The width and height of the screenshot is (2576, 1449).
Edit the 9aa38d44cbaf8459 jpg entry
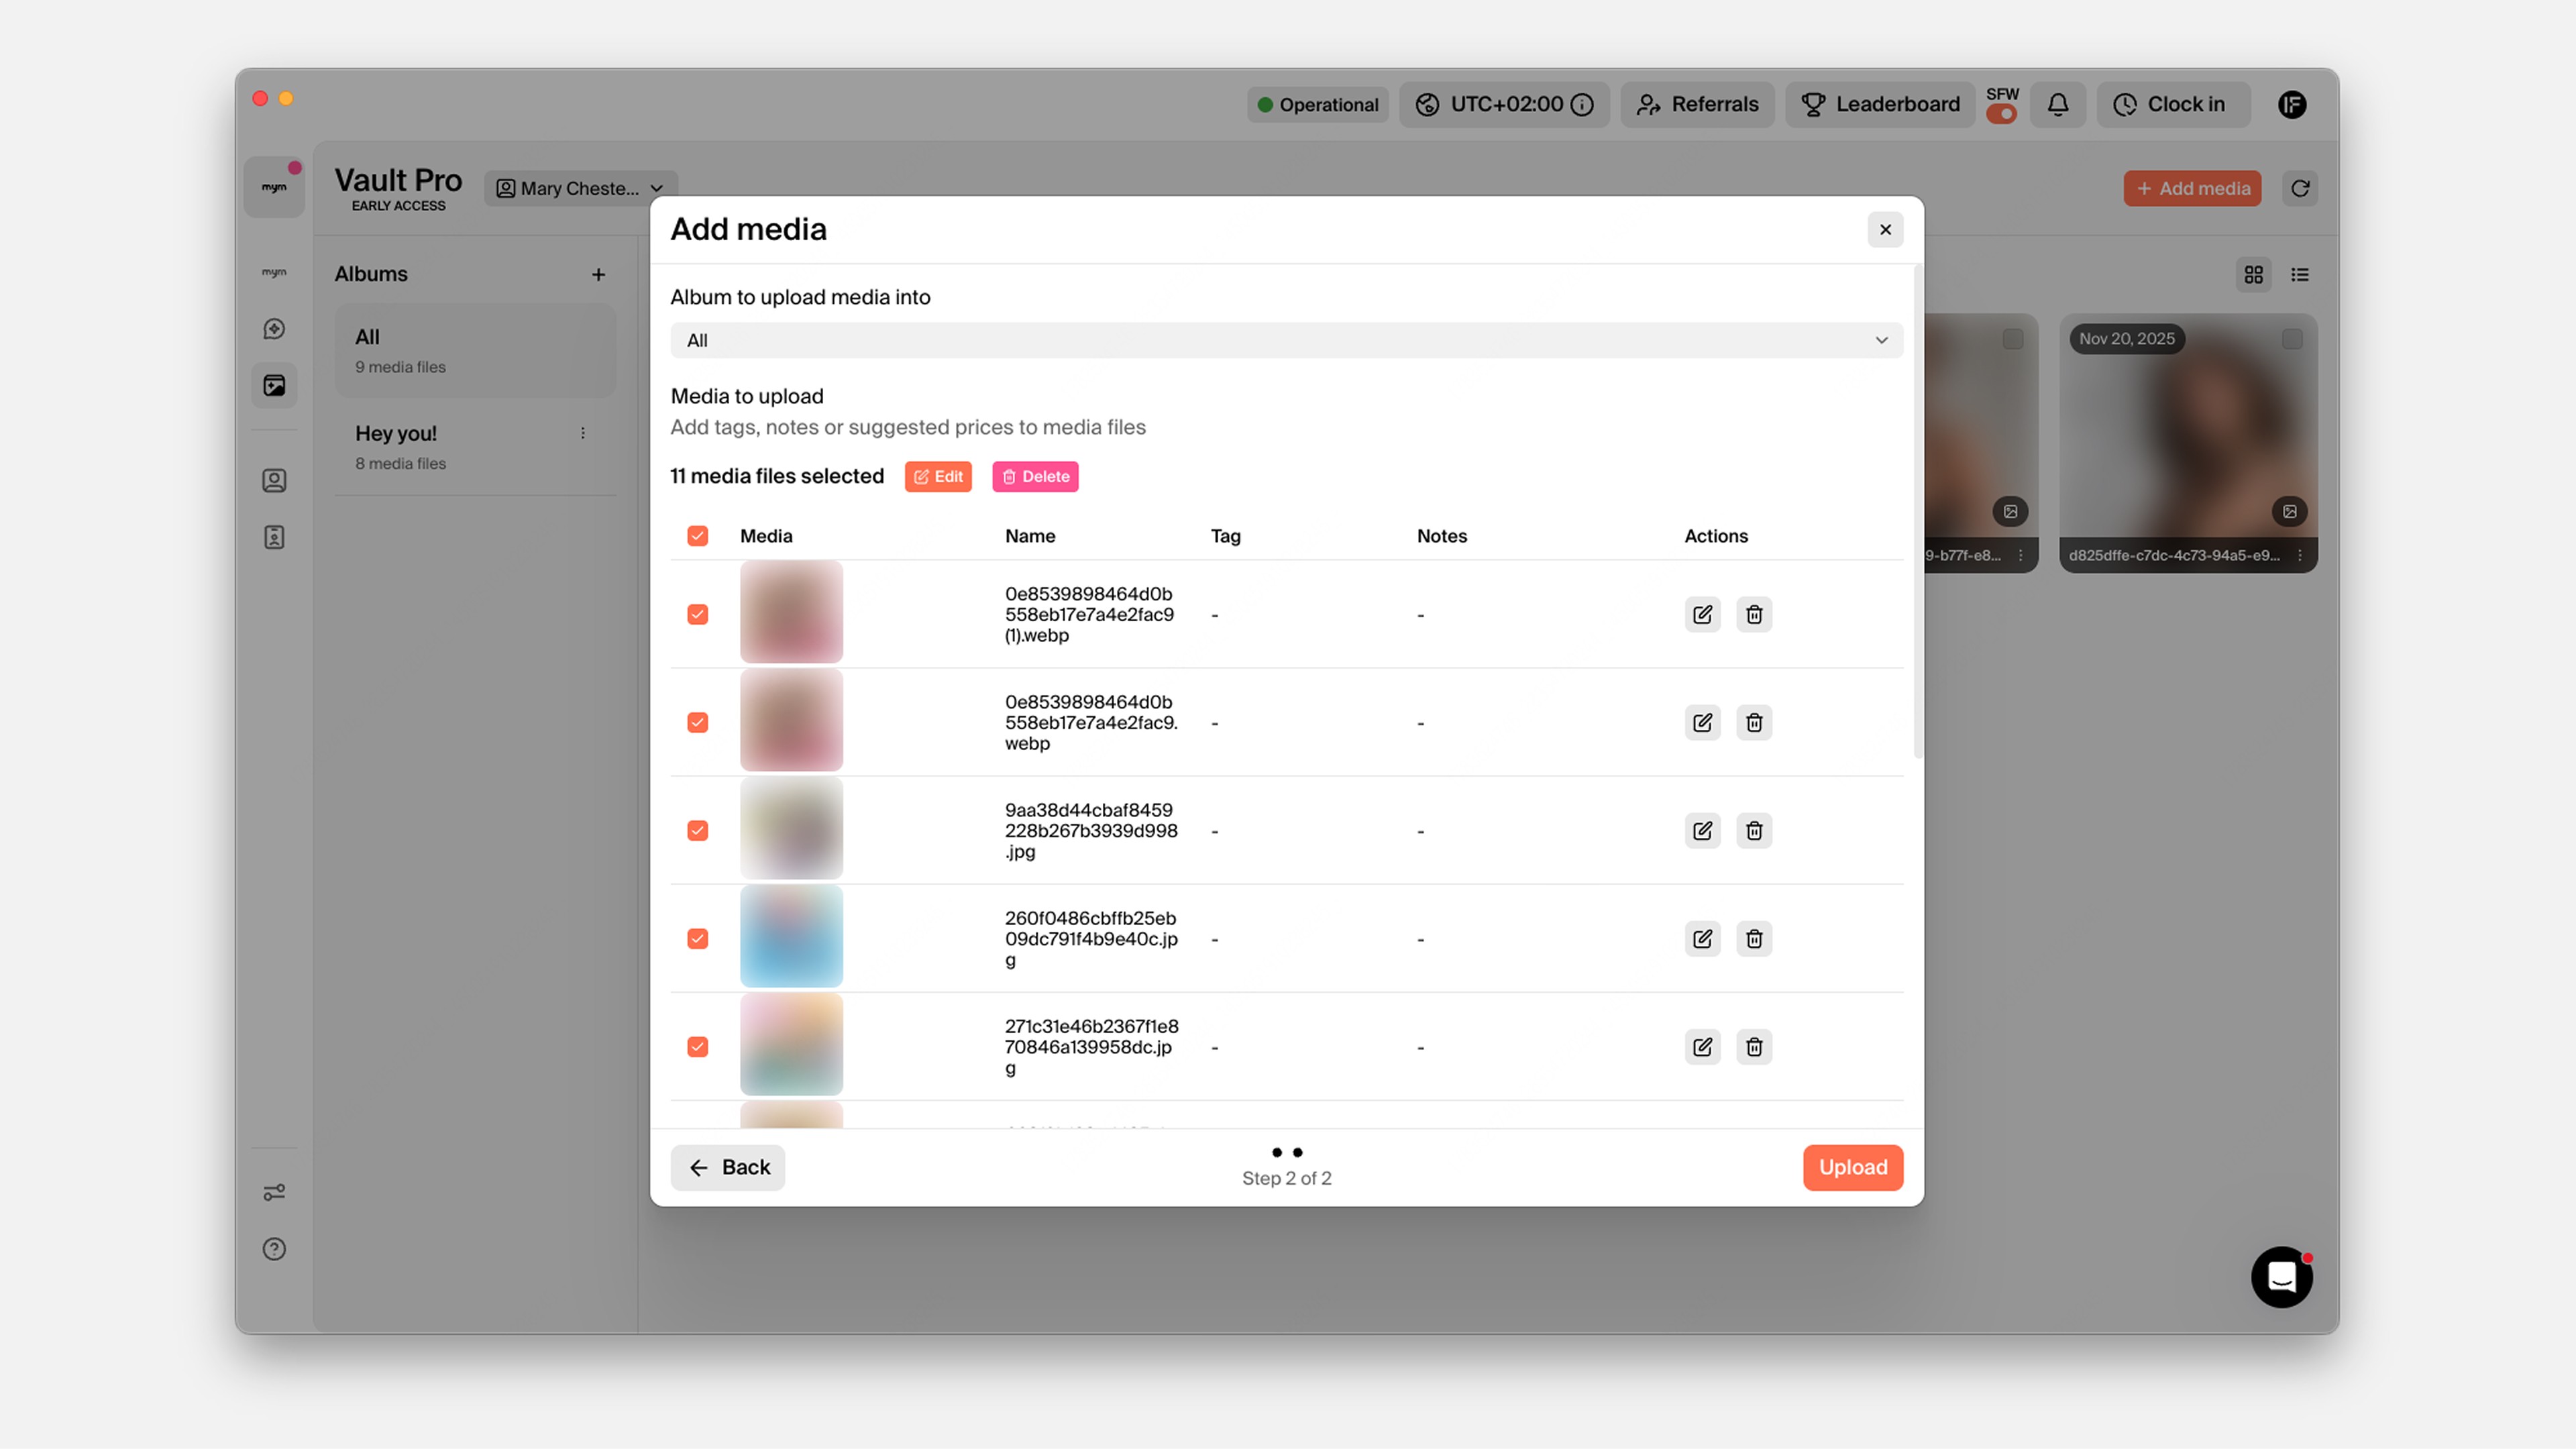point(1702,830)
